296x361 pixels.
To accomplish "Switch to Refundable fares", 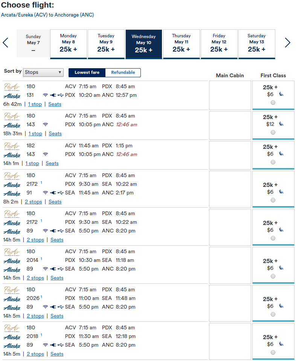I will click(x=123, y=72).
